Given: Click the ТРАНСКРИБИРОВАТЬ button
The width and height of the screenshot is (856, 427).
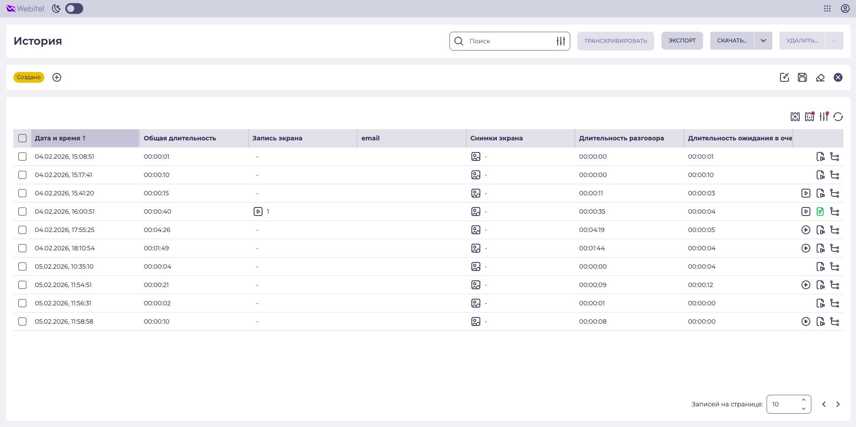Looking at the screenshot, I should 615,41.
